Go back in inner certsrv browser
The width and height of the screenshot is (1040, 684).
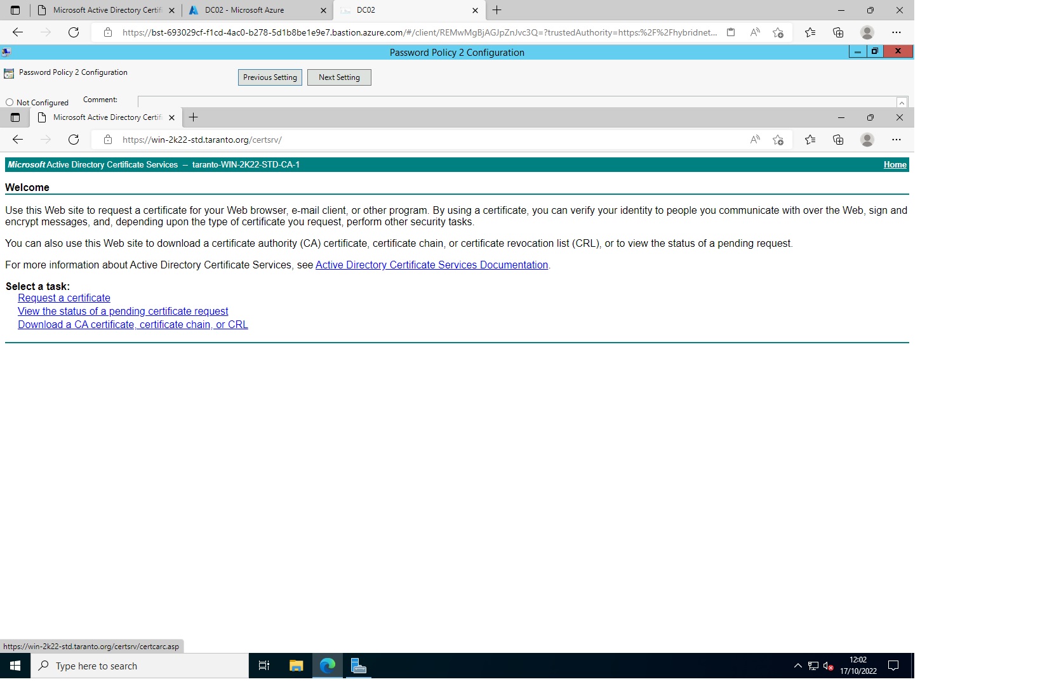click(18, 140)
